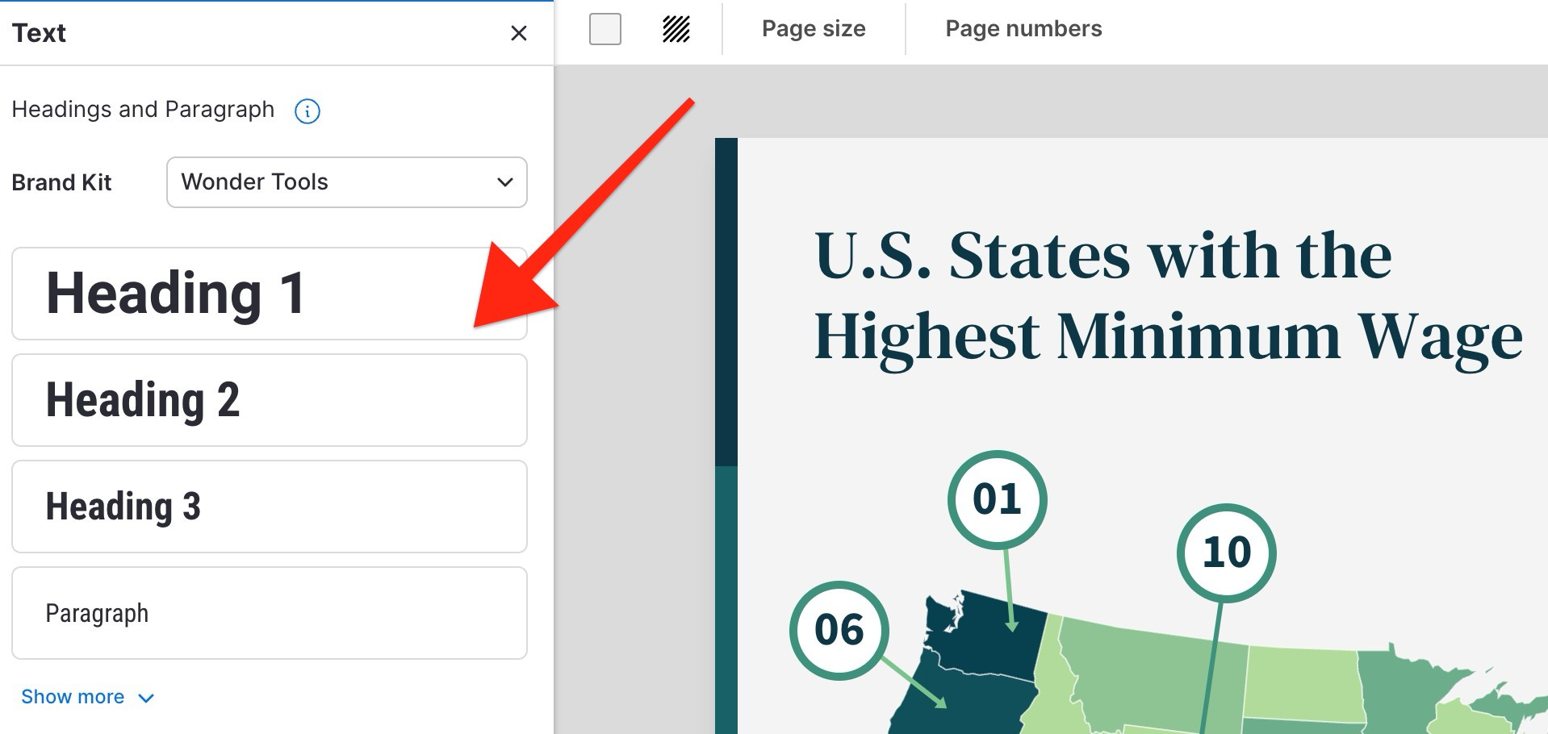
Task: Add a Paragraph text block
Action: click(270, 613)
